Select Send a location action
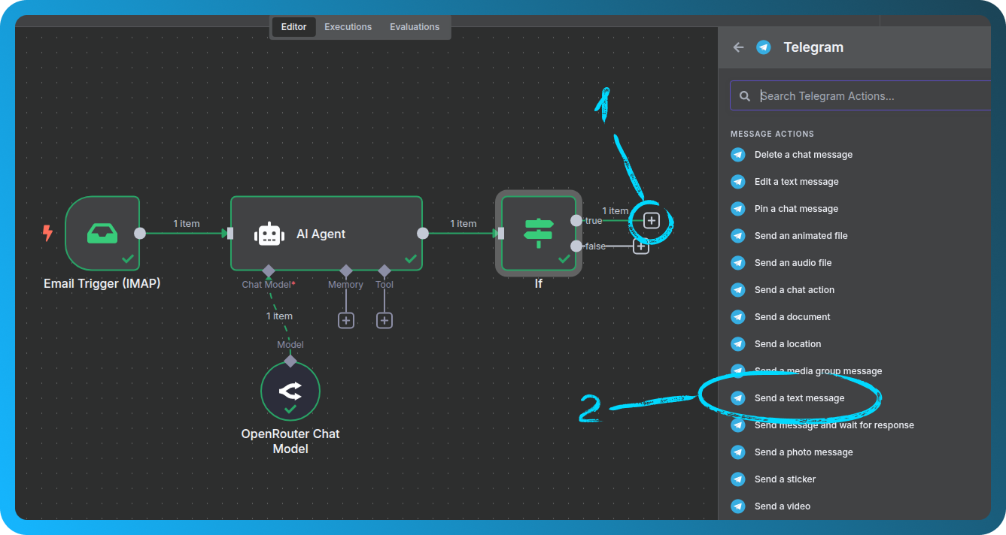Viewport: 1006px width, 535px height. coord(787,344)
